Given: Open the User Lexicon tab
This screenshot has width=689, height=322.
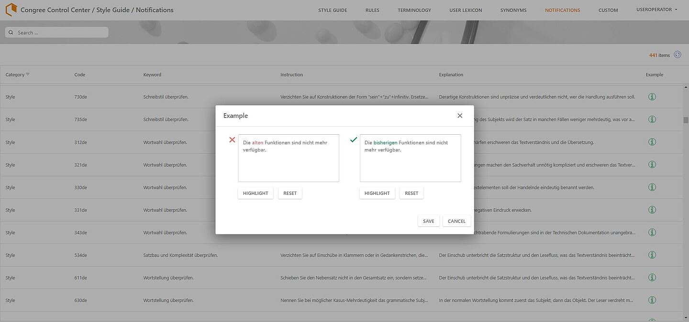Looking at the screenshot, I should pos(466,10).
